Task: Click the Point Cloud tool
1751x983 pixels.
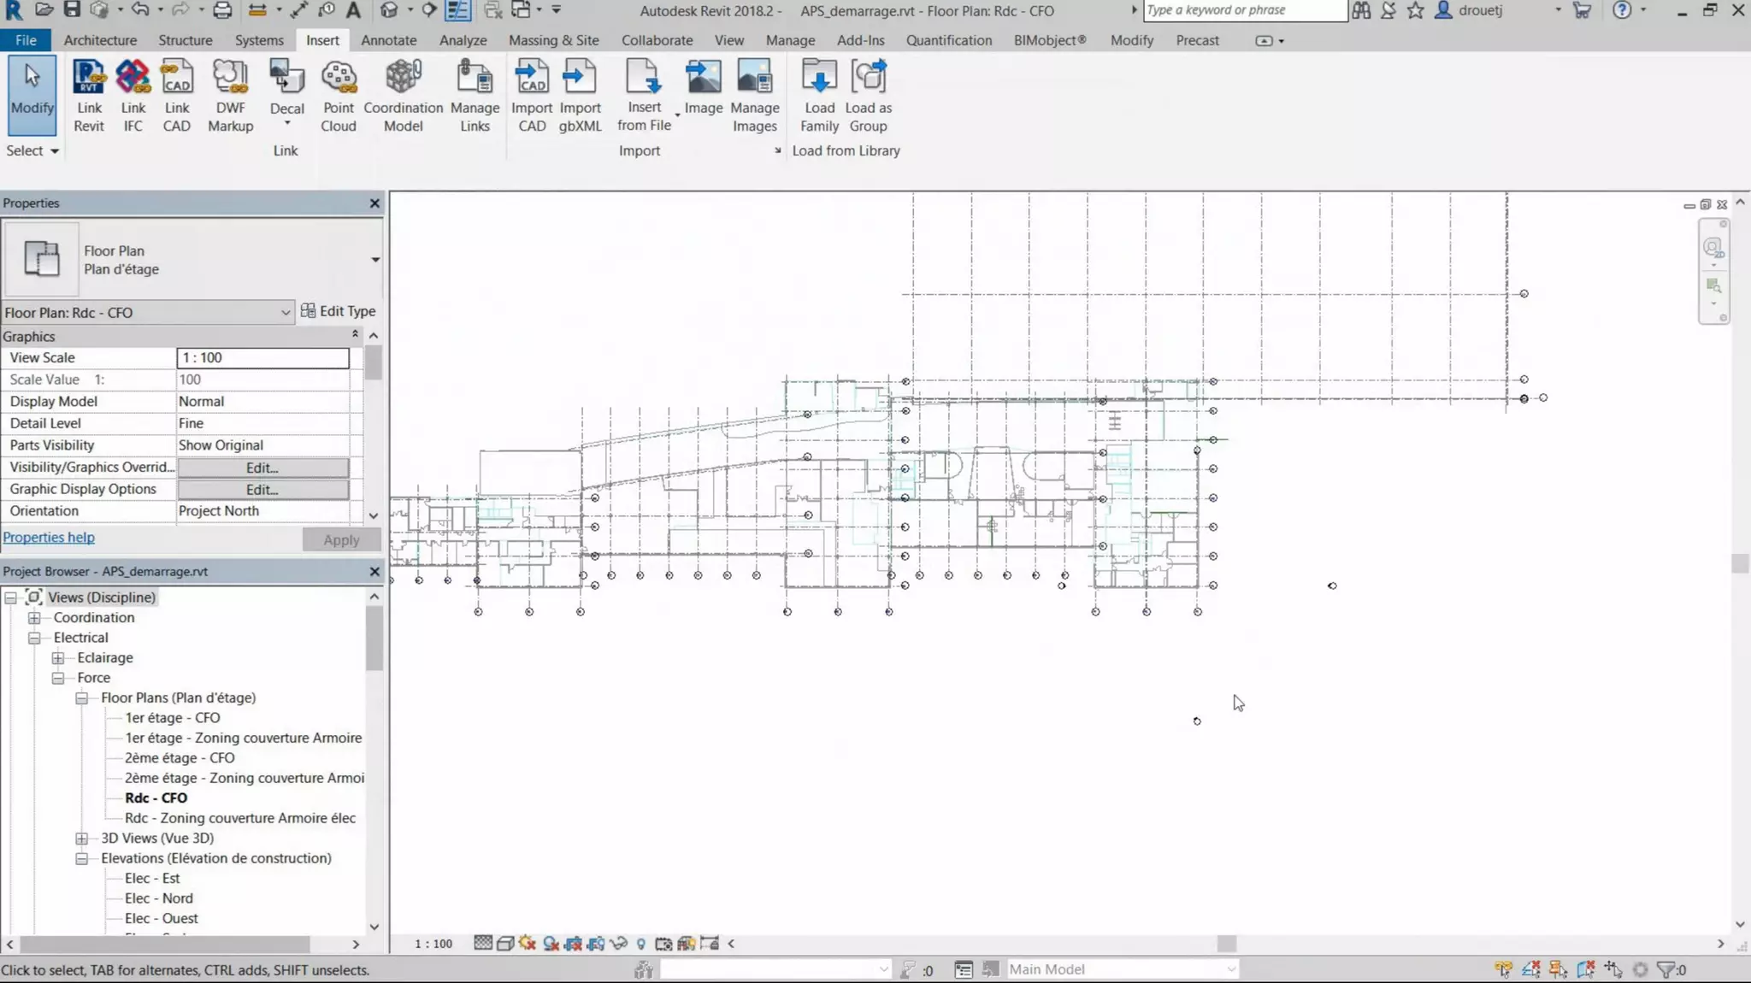Action: point(339,96)
